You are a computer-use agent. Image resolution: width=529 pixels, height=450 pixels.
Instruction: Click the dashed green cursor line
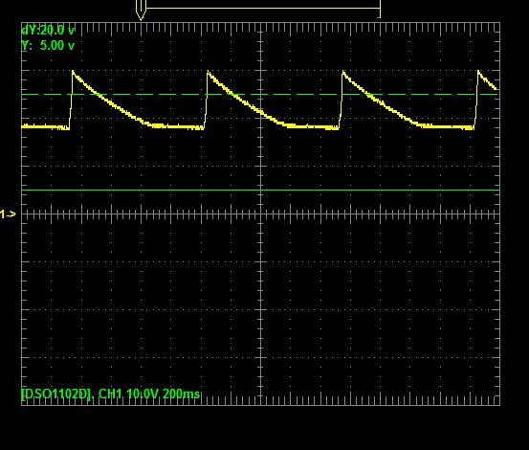click(260, 94)
